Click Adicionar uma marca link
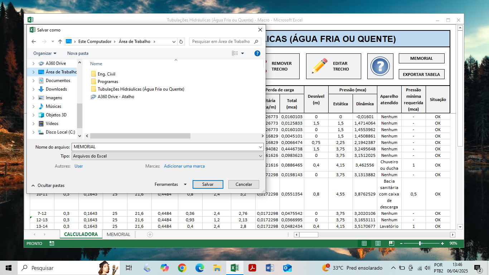 pos(184,166)
